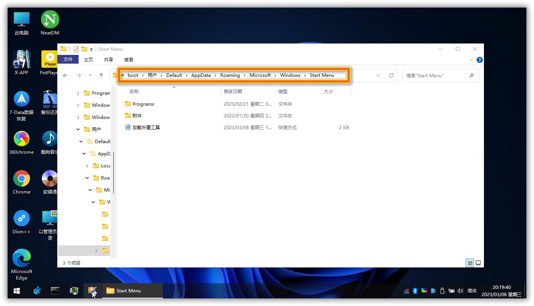The height and width of the screenshot is (306, 534).
Task: Click Roaming in the address breadcrumb
Action: [x=230, y=75]
